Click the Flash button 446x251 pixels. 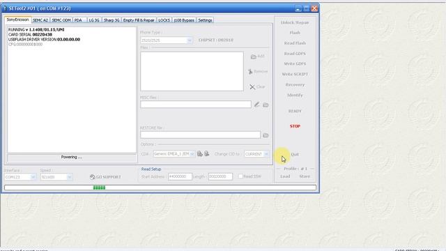click(295, 33)
